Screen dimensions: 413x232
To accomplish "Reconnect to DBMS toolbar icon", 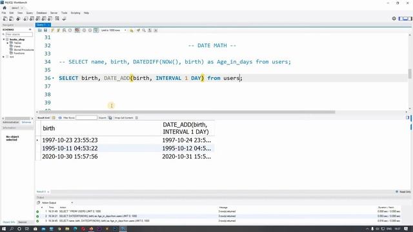I will (x=64, y=19).
